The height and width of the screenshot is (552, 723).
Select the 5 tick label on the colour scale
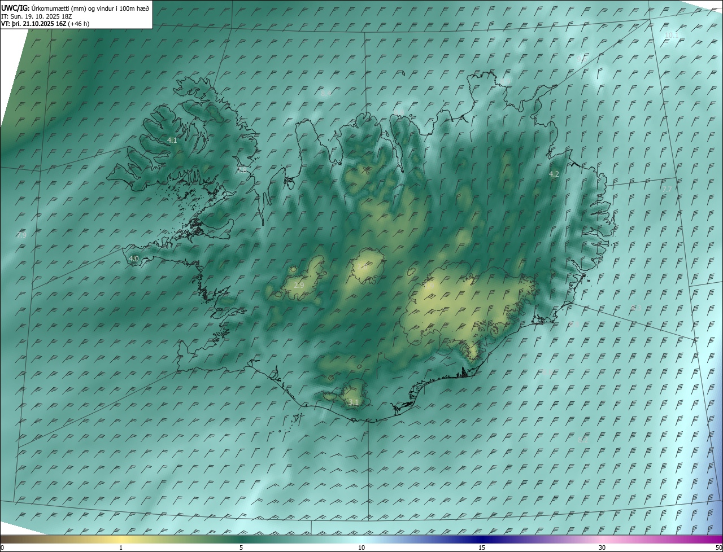click(x=241, y=548)
